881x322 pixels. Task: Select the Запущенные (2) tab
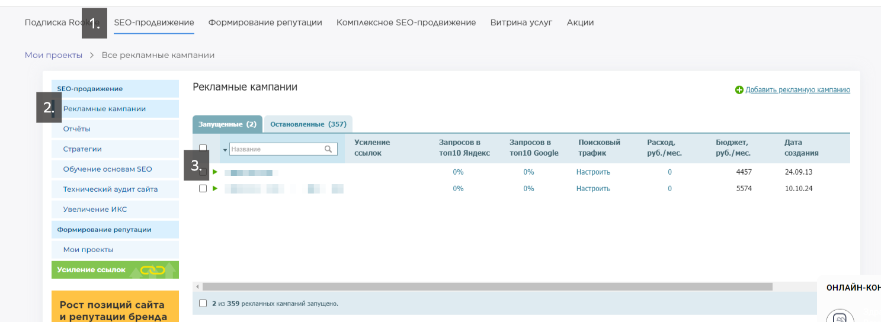[x=227, y=124]
